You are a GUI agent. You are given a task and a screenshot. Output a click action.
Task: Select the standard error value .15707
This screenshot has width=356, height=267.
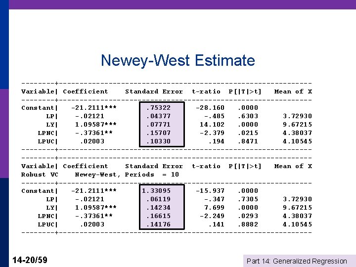158,133
